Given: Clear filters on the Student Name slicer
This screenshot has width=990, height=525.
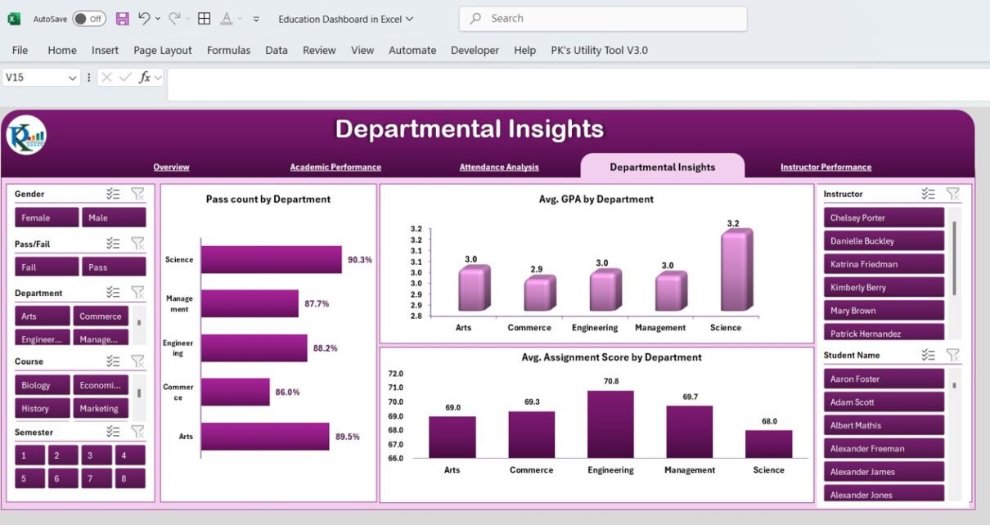Looking at the screenshot, I should 952,355.
